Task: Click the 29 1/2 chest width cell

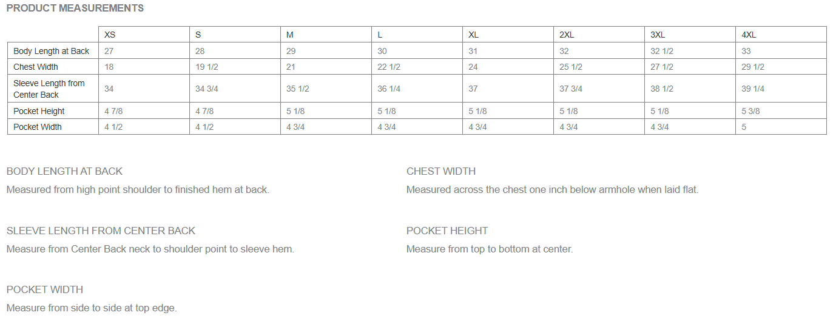Action: [781, 67]
